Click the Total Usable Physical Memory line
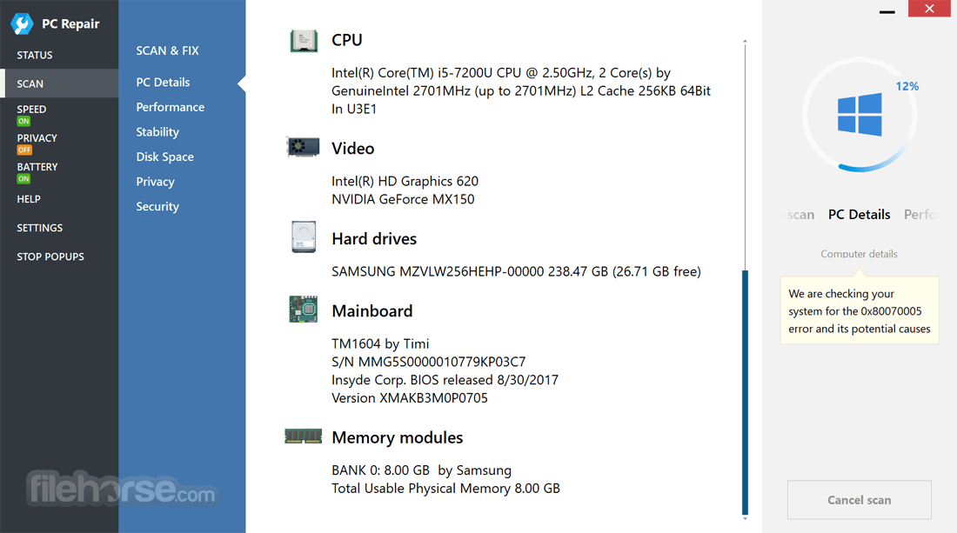 click(x=445, y=489)
